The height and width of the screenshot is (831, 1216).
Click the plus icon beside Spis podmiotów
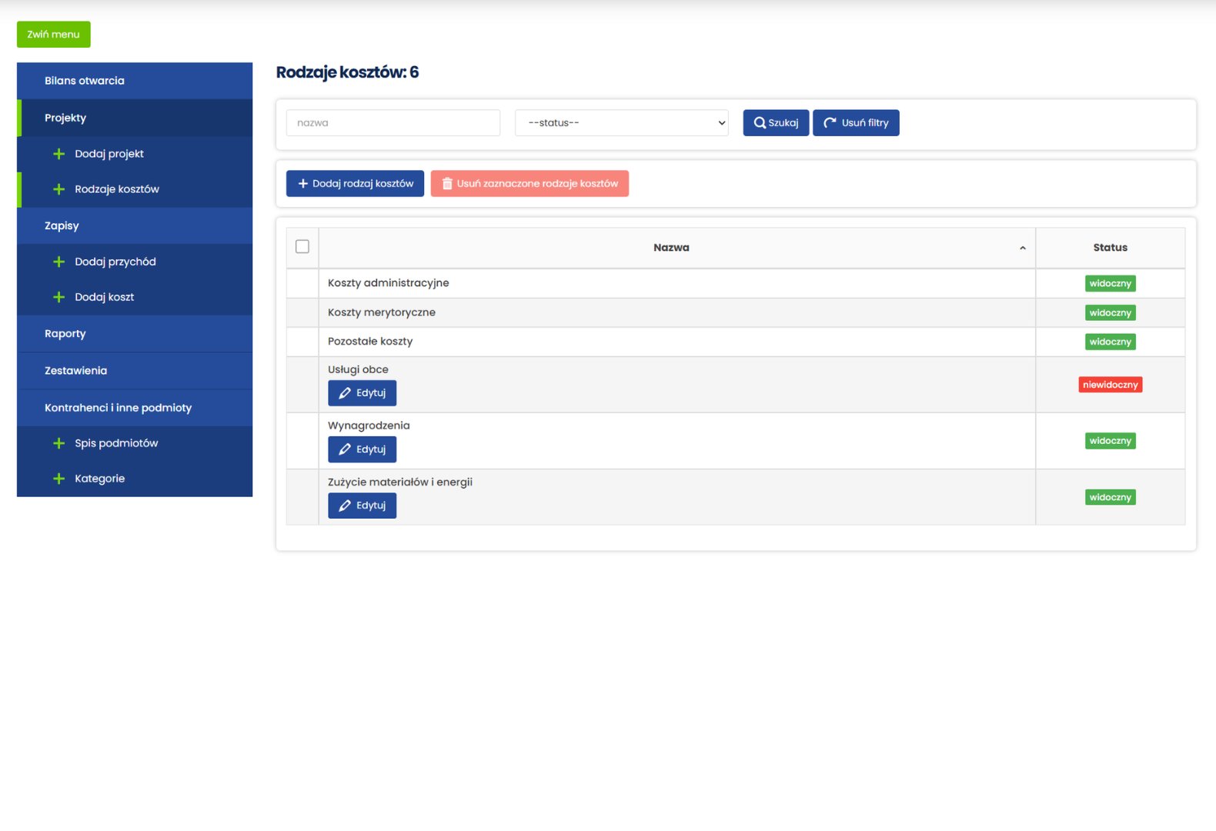58,443
